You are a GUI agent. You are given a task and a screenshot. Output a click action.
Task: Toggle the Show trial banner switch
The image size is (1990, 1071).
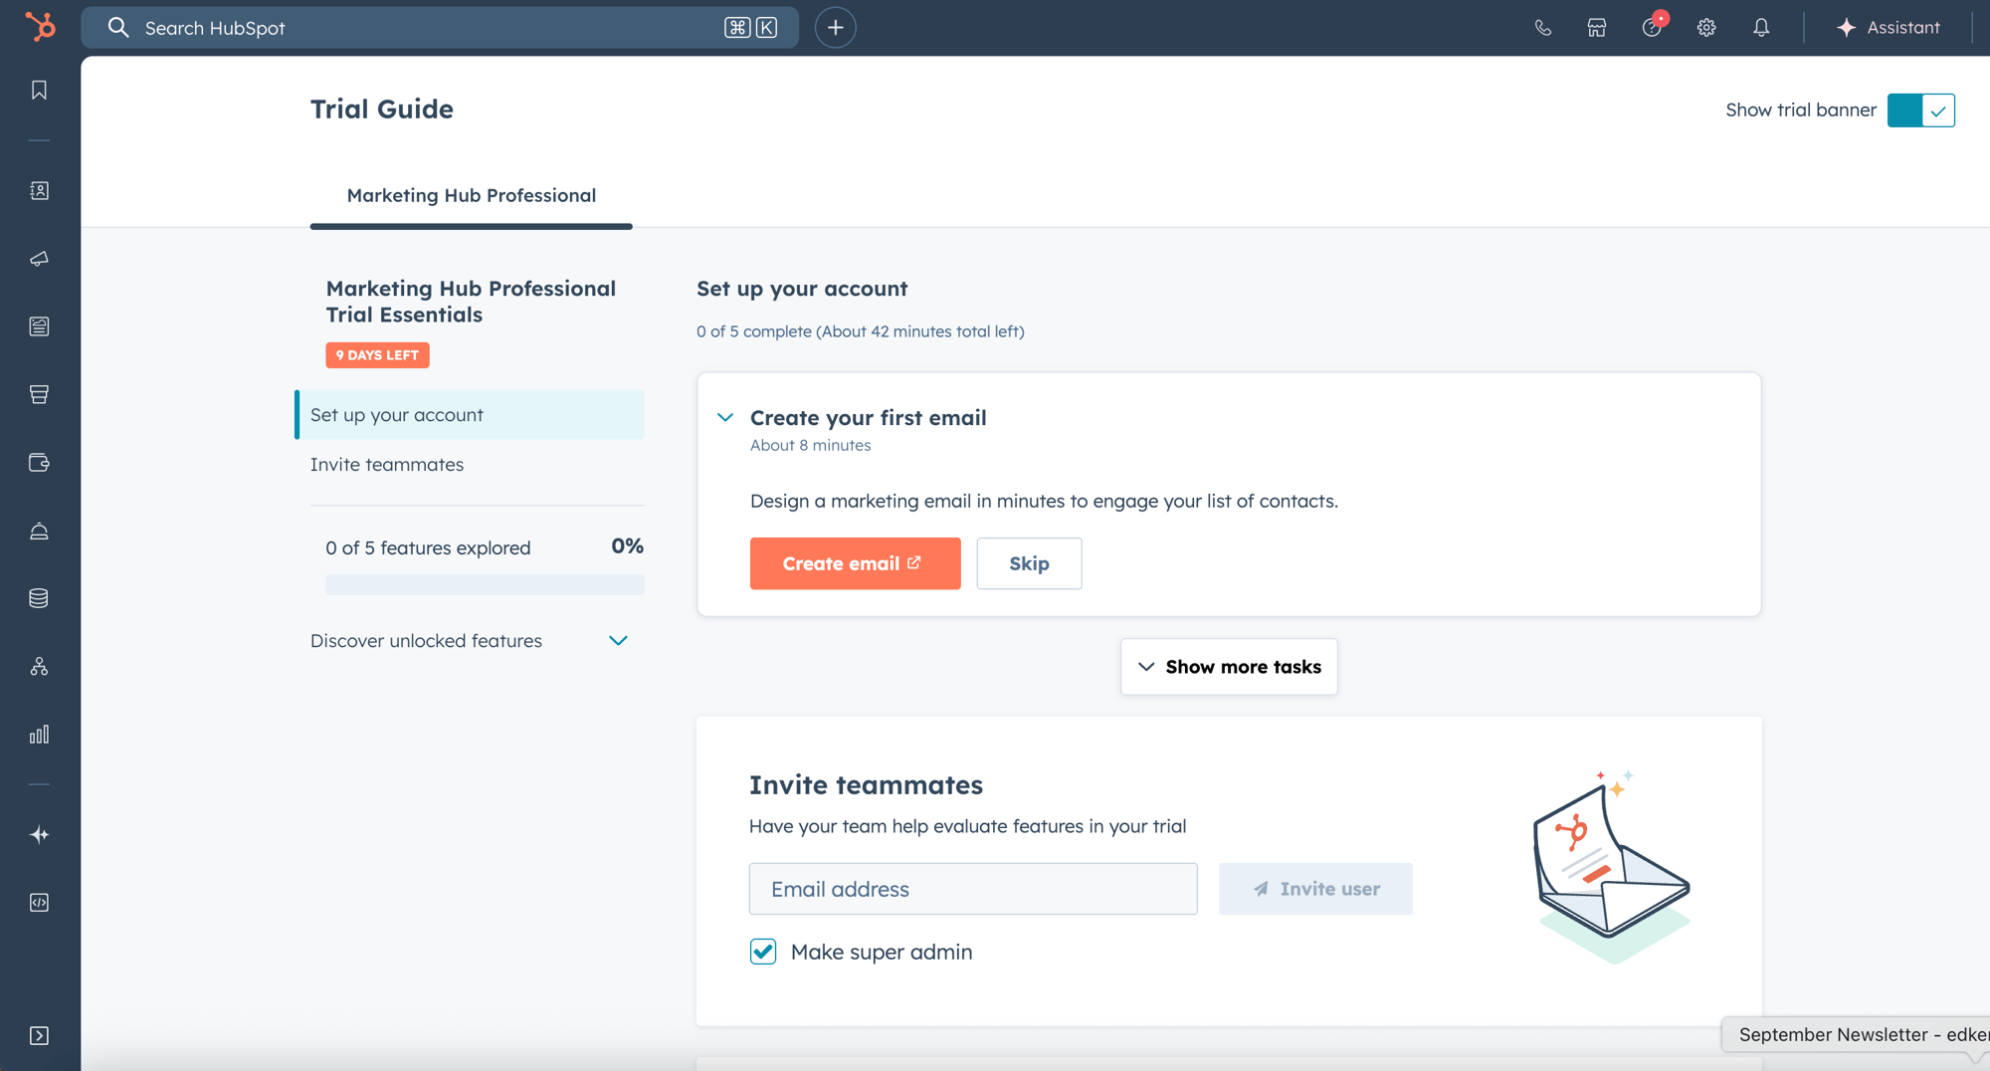tap(1921, 110)
